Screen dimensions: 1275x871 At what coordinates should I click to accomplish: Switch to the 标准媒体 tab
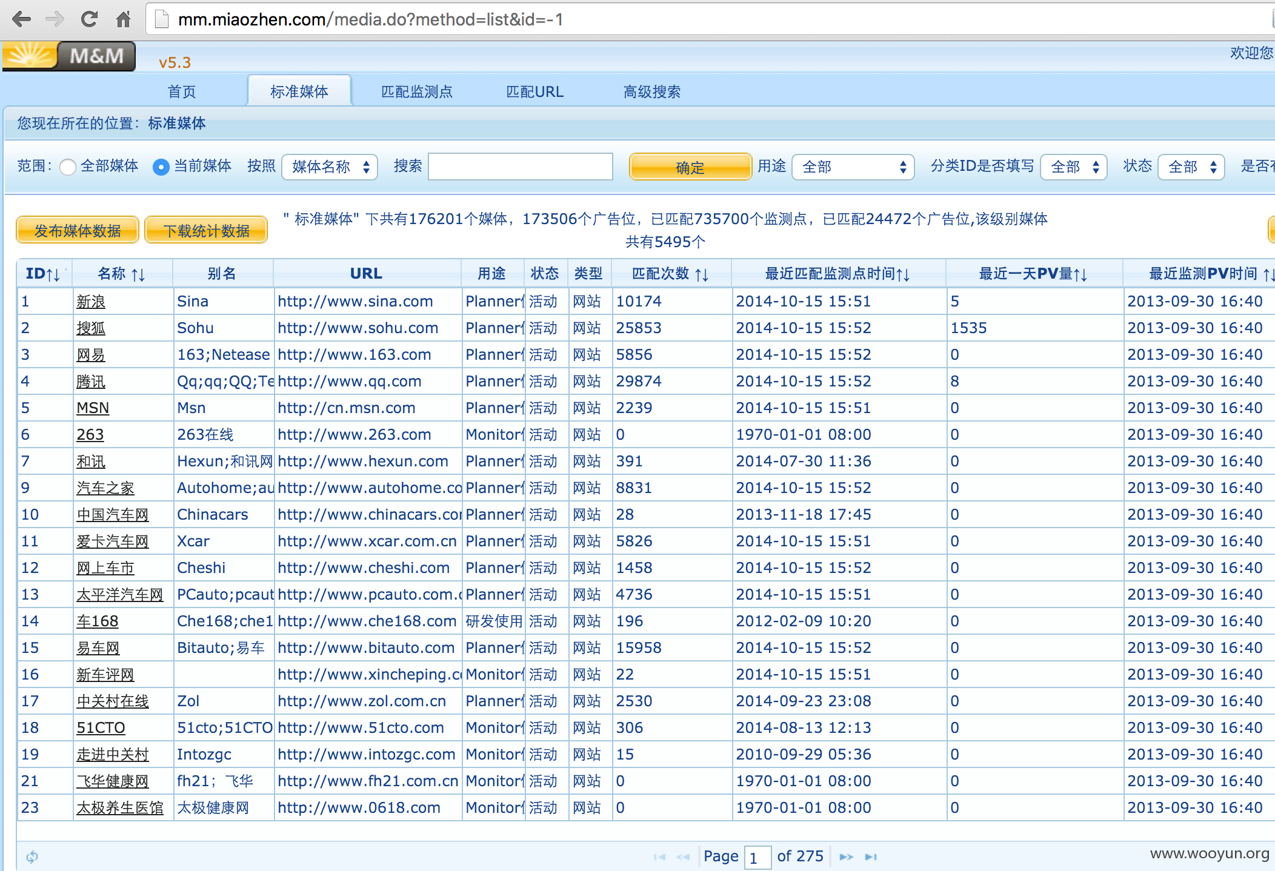[x=299, y=91]
